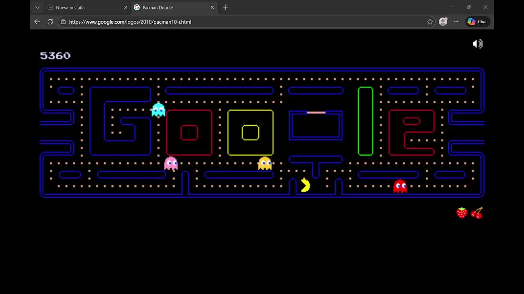
Task: Click the strawberry bonus fruit icon
Action: click(x=462, y=213)
